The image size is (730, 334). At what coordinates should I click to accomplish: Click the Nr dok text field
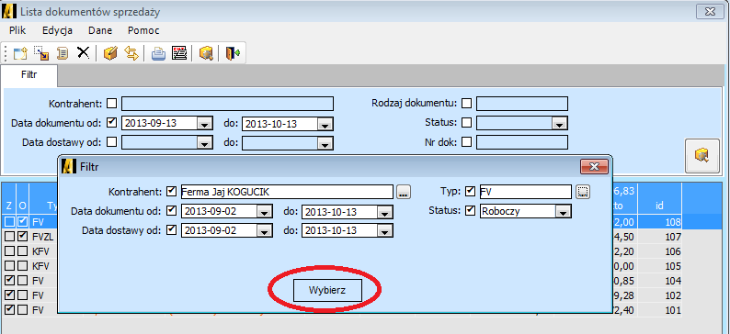point(522,142)
